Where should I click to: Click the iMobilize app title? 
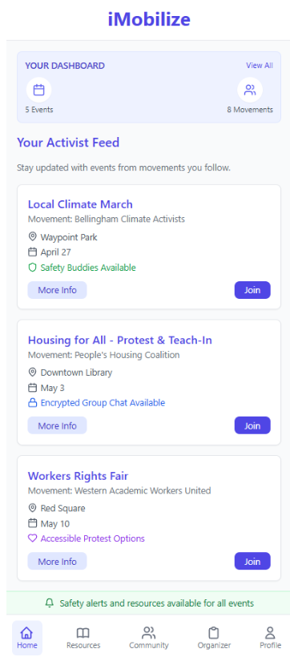coord(149,19)
